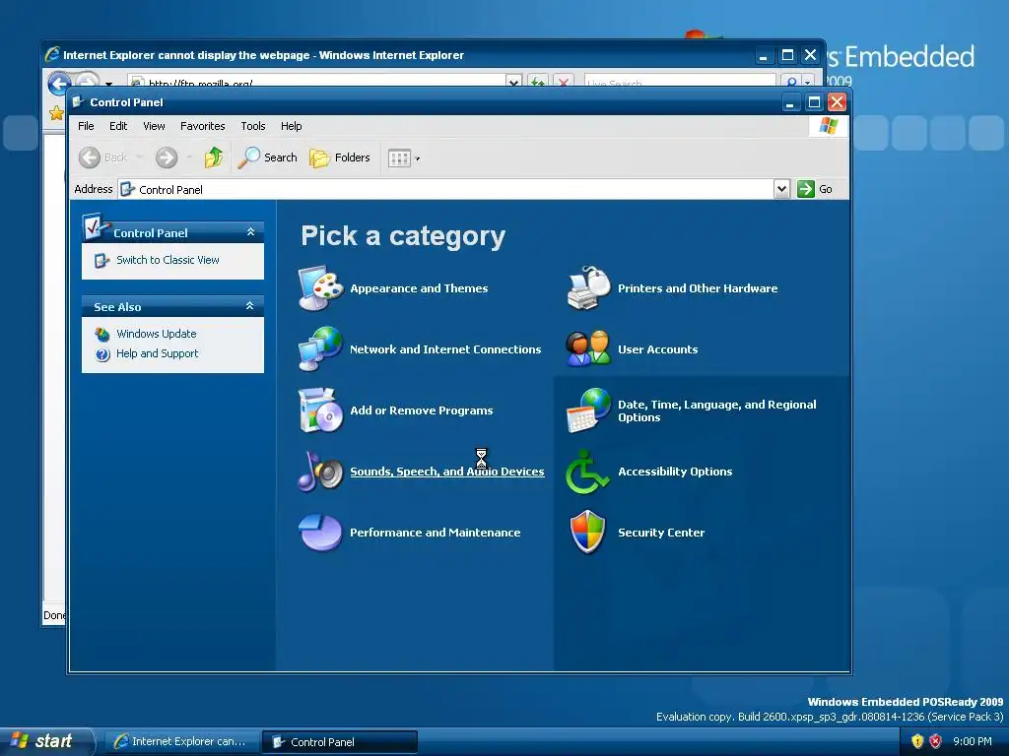The height and width of the screenshot is (756, 1009).
Task: Open the Edit menu
Action: click(x=118, y=126)
